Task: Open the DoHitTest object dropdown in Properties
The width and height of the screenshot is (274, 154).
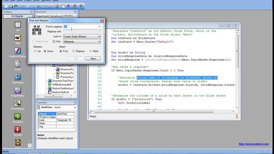Action: (75, 107)
